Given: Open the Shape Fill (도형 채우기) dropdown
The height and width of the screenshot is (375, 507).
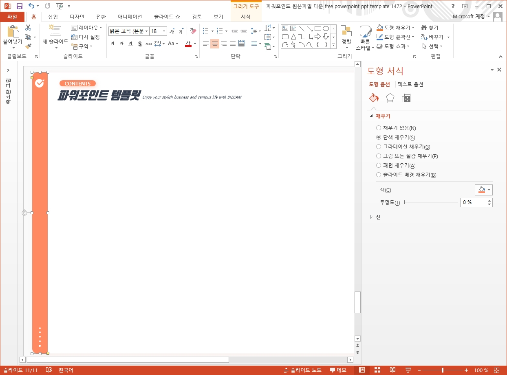Looking at the screenshot, I should tap(396, 28).
